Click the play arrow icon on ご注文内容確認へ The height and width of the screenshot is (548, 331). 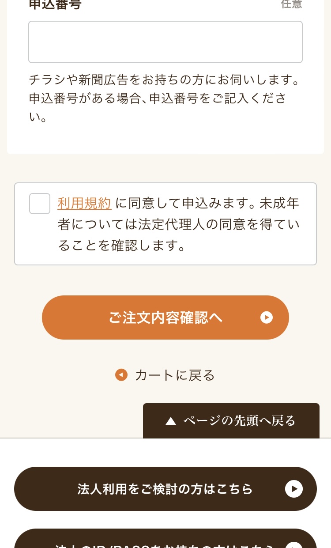[x=267, y=317]
